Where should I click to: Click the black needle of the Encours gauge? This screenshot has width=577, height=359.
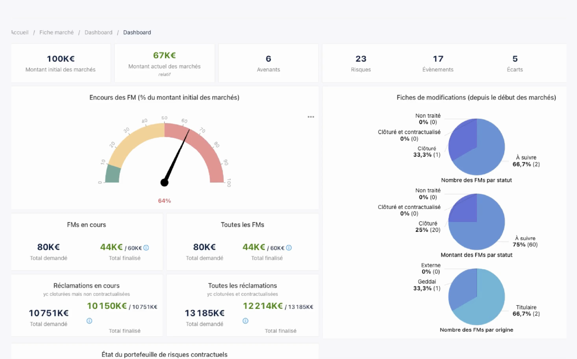tap(177, 156)
